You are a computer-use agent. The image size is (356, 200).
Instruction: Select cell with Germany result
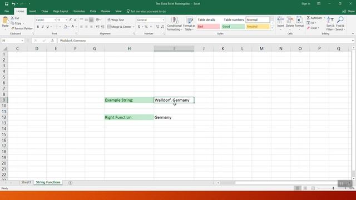point(174,117)
